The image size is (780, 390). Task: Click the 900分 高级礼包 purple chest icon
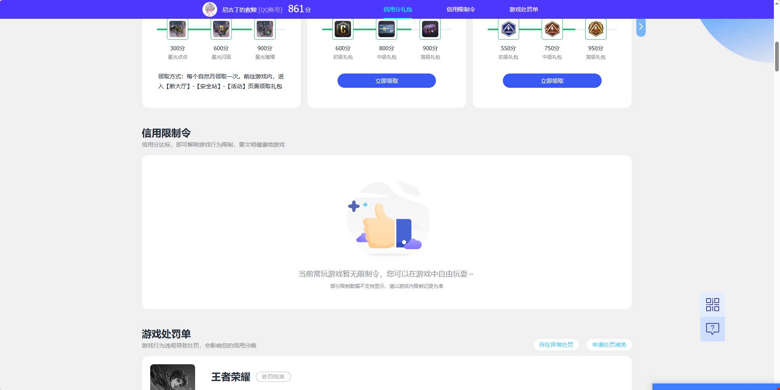click(430, 29)
